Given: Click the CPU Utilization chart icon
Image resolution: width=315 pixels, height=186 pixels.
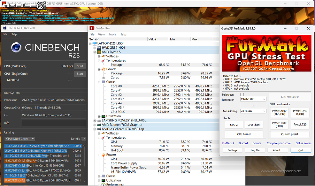Looking at the screenshot, I should [x=104, y=116].
